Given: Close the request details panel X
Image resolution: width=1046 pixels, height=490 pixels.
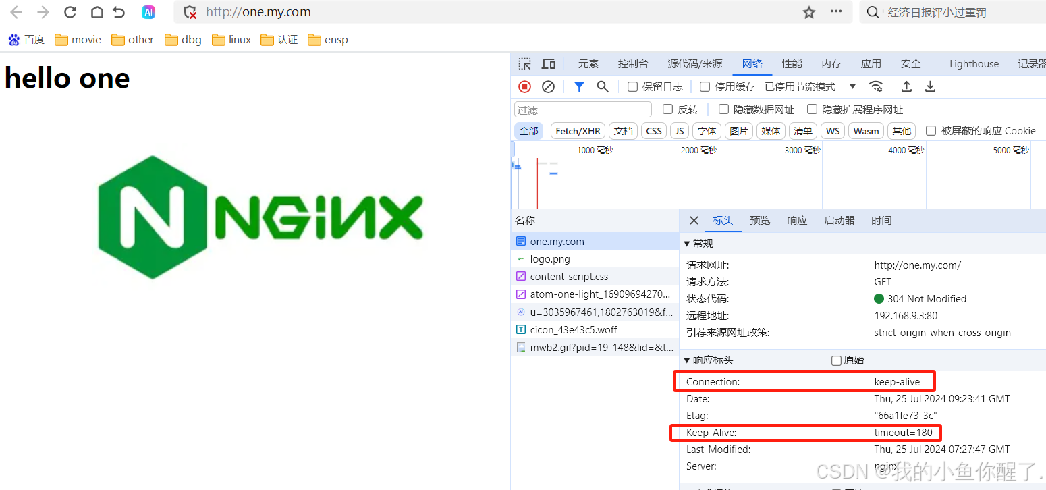Looking at the screenshot, I should (x=694, y=221).
